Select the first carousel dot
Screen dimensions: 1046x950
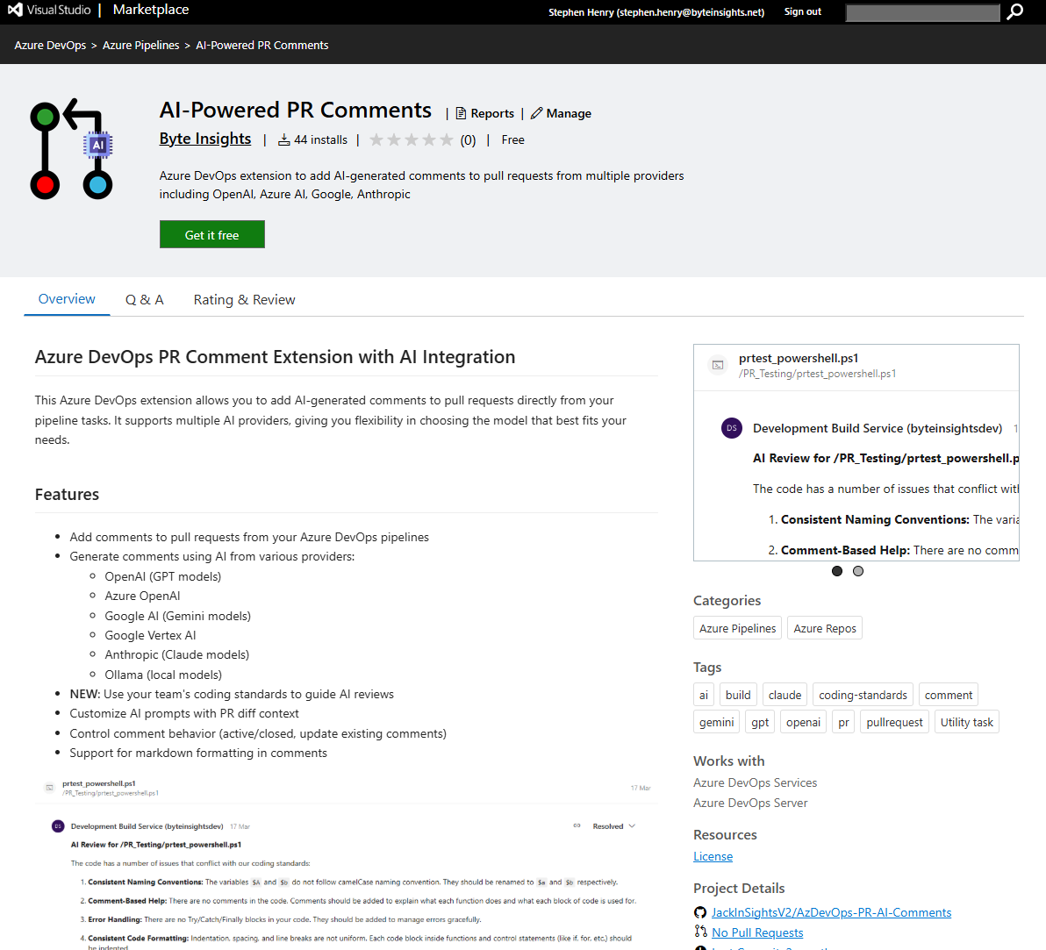pyautogui.click(x=837, y=571)
